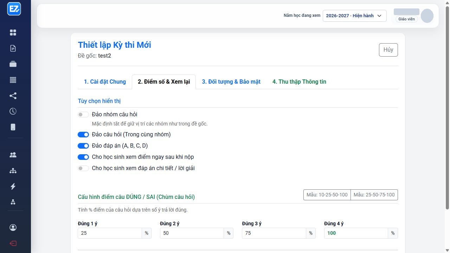Click the Đề gốc: test2 text
Image resolution: width=450 pixels, height=253 pixels.
click(x=95, y=56)
